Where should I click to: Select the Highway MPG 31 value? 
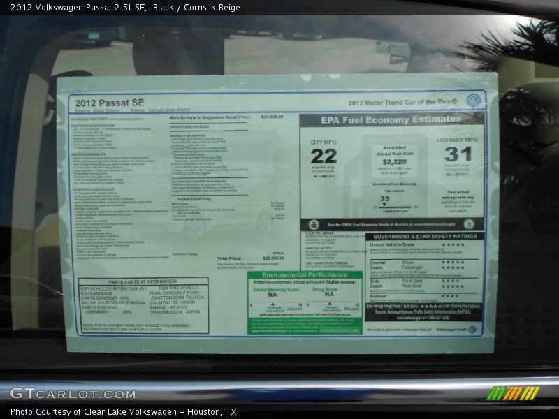point(458,154)
